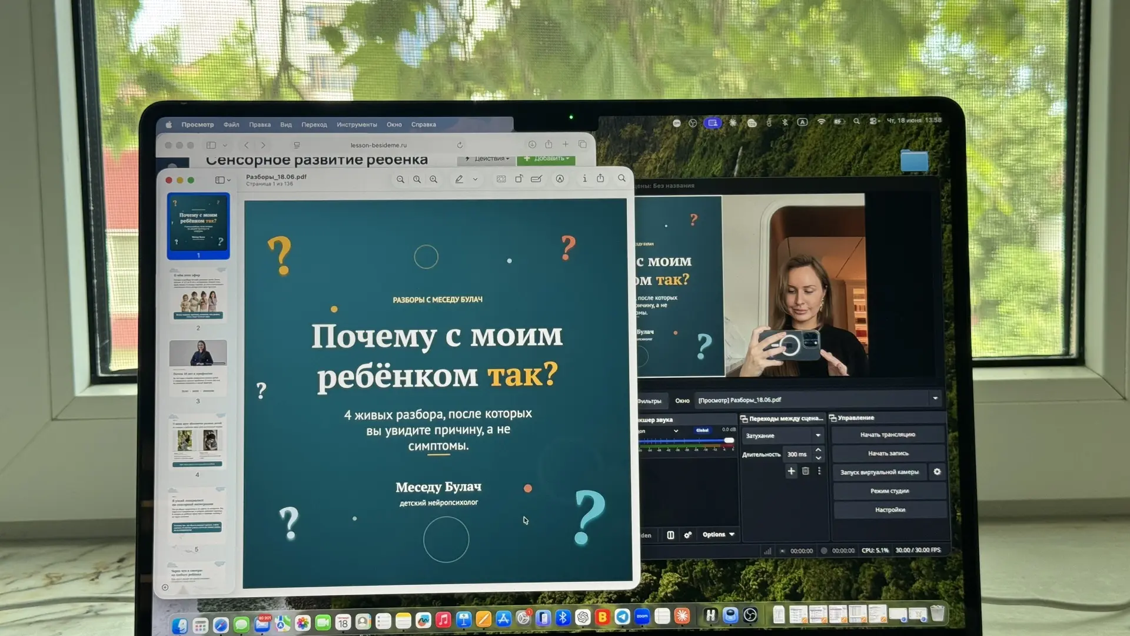The image size is (1130, 636).
Task: Open page 5 thumbnail in sidebar
Action: tap(197, 515)
